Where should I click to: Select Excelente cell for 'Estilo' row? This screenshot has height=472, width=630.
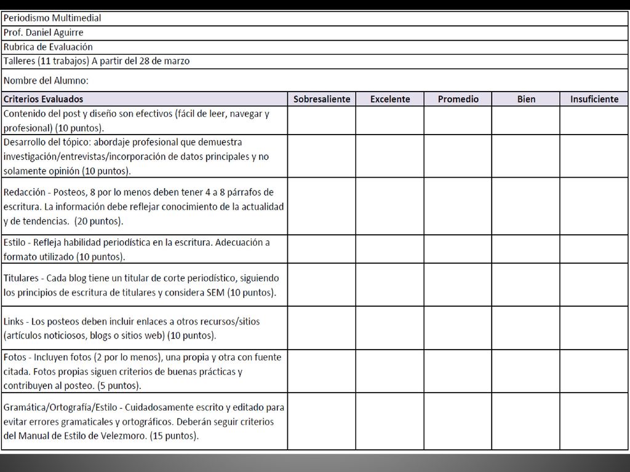(389, 250)
